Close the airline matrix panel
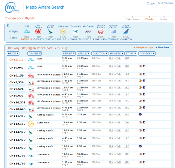Viewport: 175px width, 168px height. point(8,25)
